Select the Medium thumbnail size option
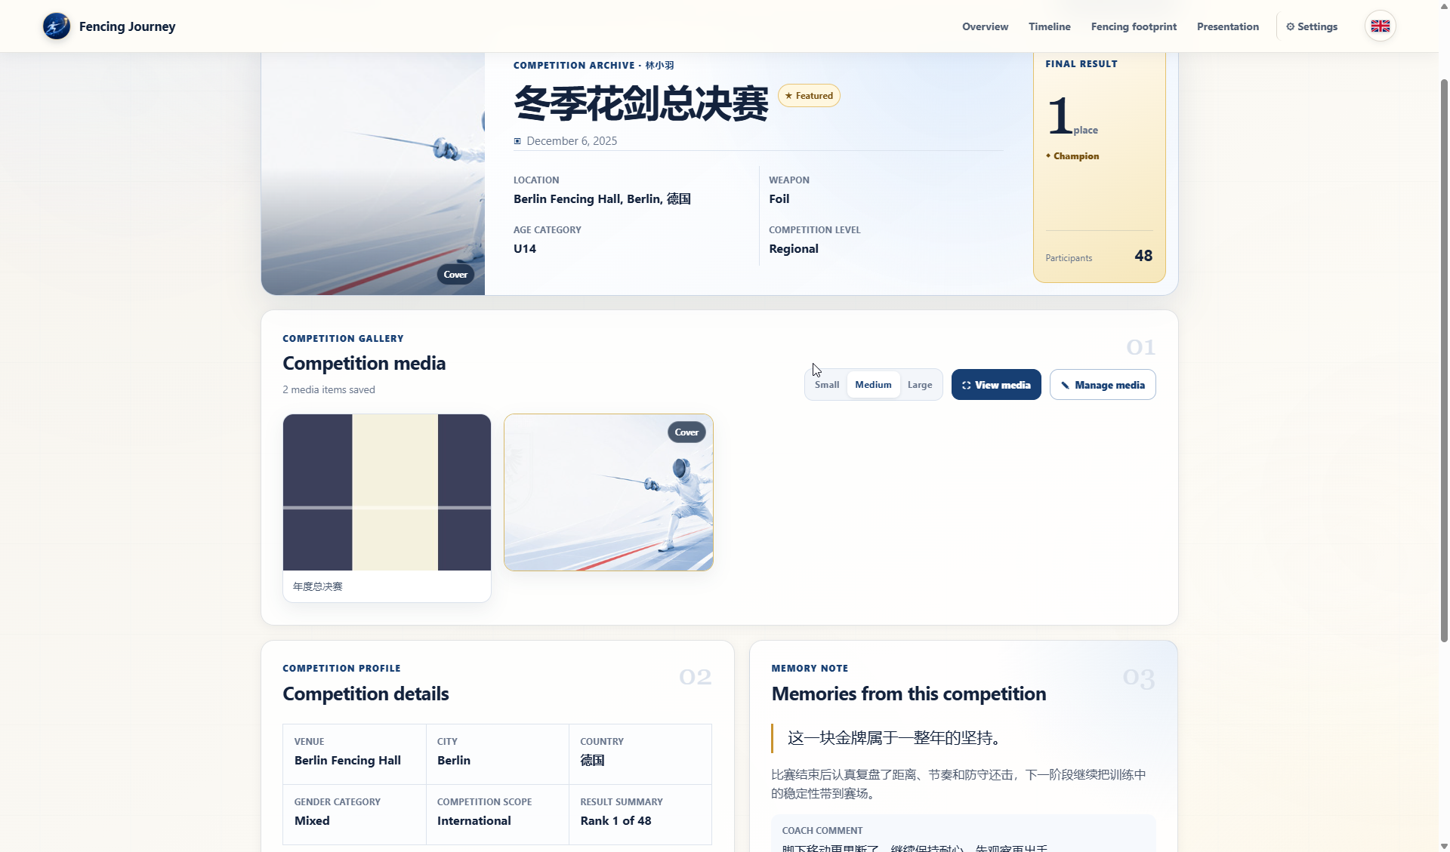 coord(873,385)
